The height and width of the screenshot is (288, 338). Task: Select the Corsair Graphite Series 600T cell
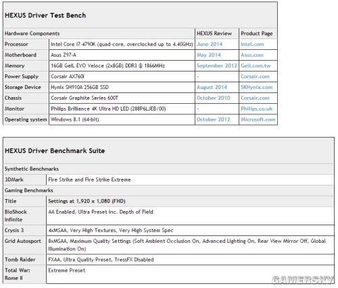click(122, 98)
